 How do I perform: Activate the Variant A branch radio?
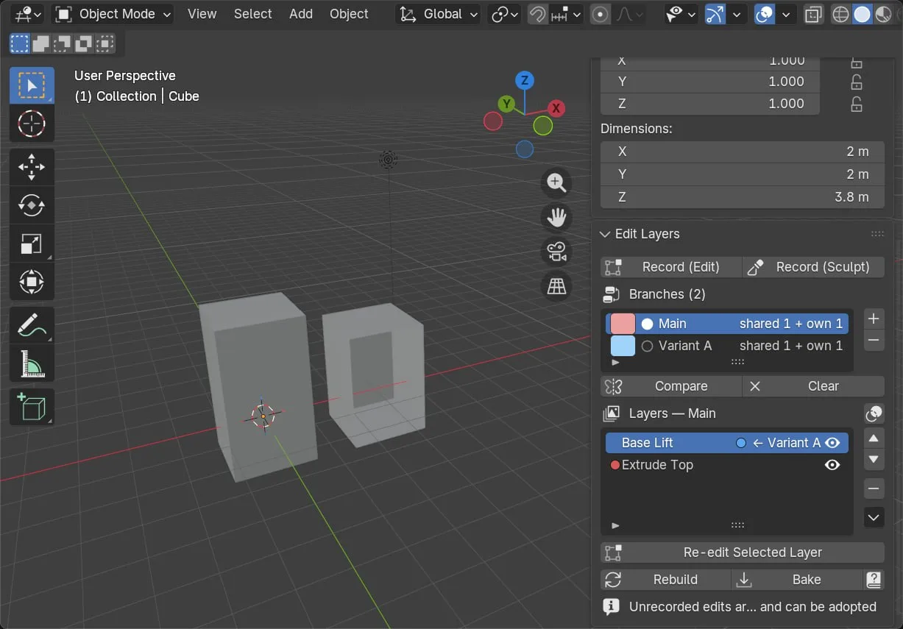click(647, 346)
